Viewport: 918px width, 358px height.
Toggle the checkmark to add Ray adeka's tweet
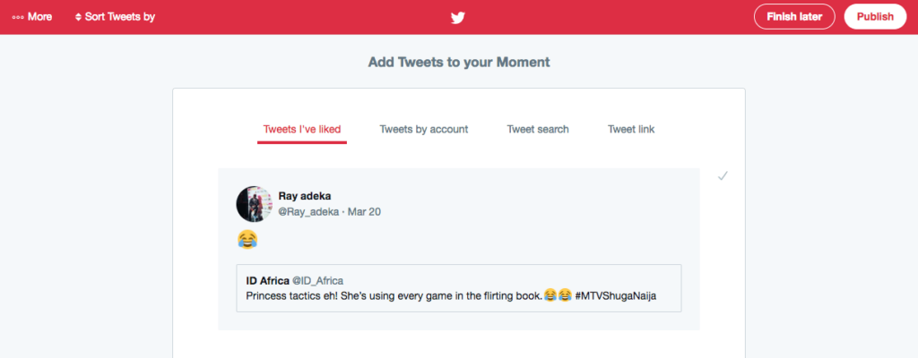[723, 176]
